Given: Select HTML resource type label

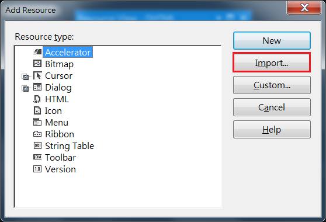Looking at the screenshot, I should [57, 99].
